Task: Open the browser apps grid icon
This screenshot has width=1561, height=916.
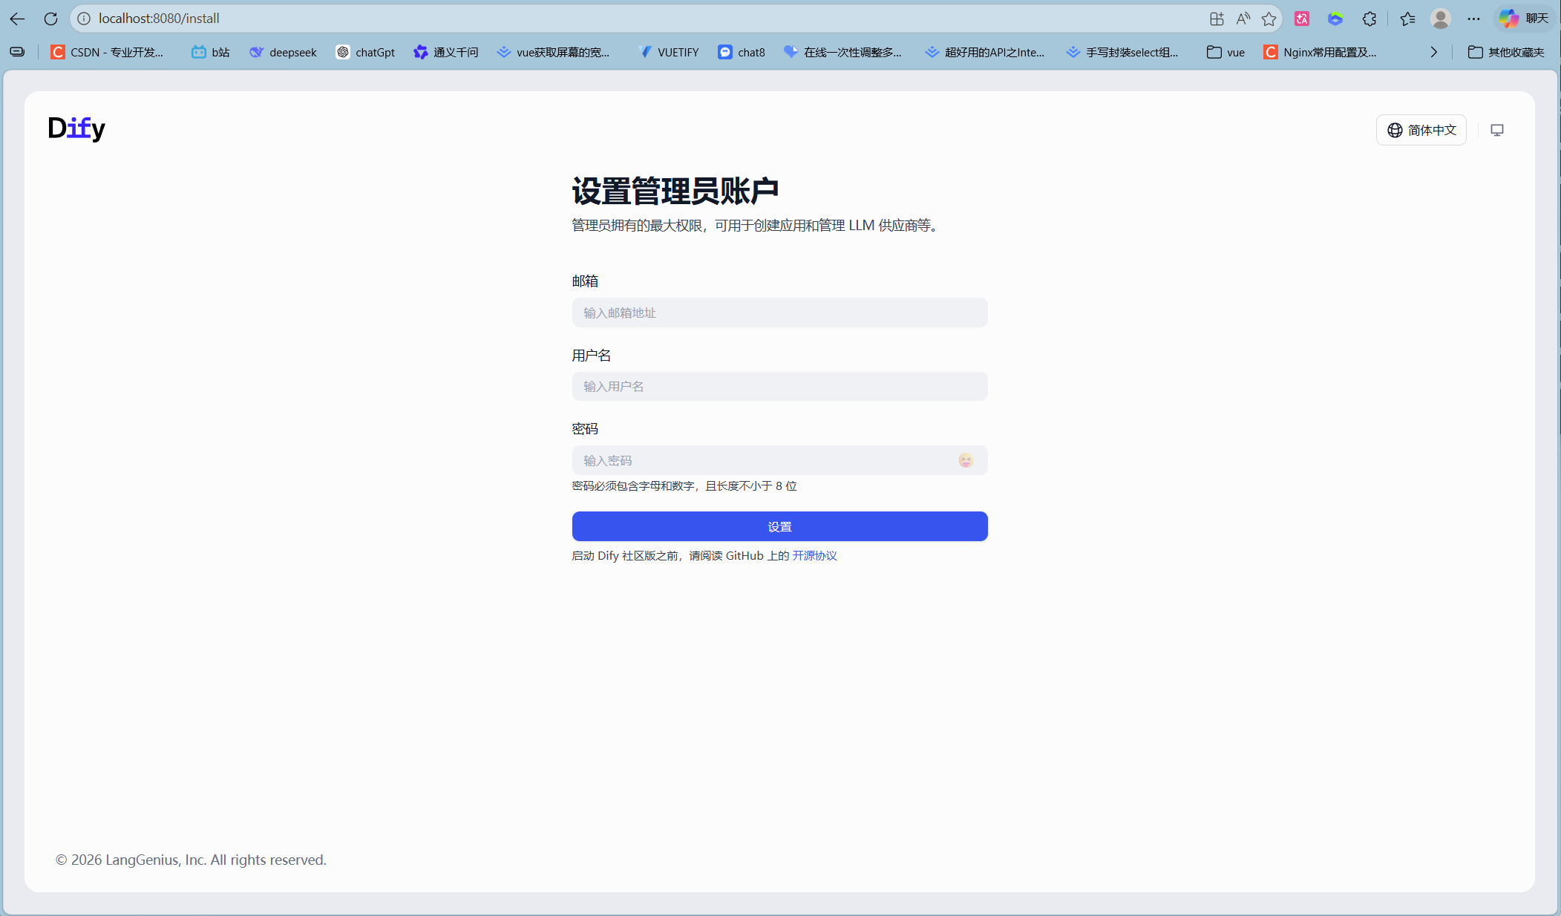Action: coord(1217,19)
